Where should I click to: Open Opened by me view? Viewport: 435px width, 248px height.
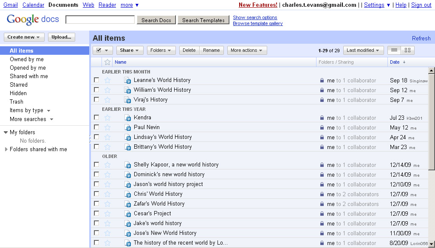point(28,68)
